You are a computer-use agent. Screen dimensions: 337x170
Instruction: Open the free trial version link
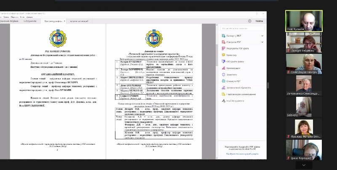point(242,154)
